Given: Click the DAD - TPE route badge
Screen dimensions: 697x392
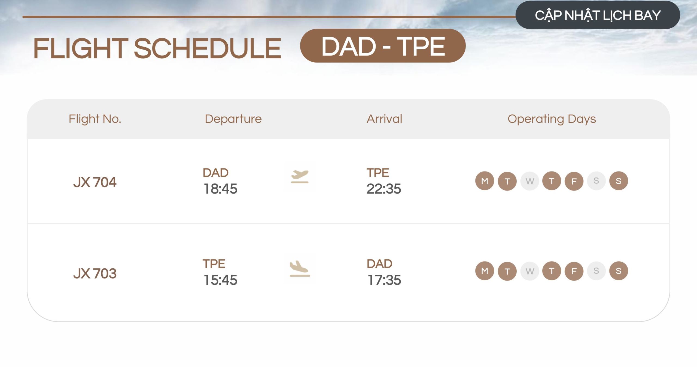Looking at the screenshot, I should 383,46.
